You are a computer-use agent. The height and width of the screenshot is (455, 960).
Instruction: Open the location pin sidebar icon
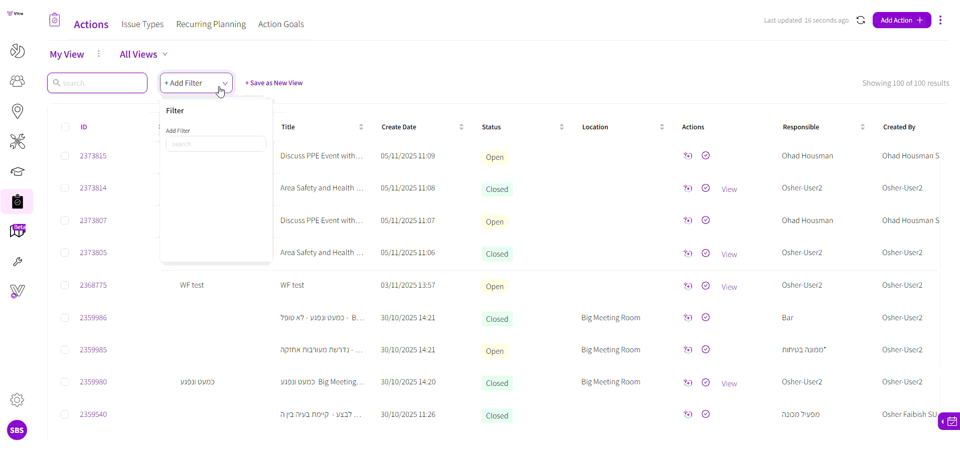tap(18, 111)
